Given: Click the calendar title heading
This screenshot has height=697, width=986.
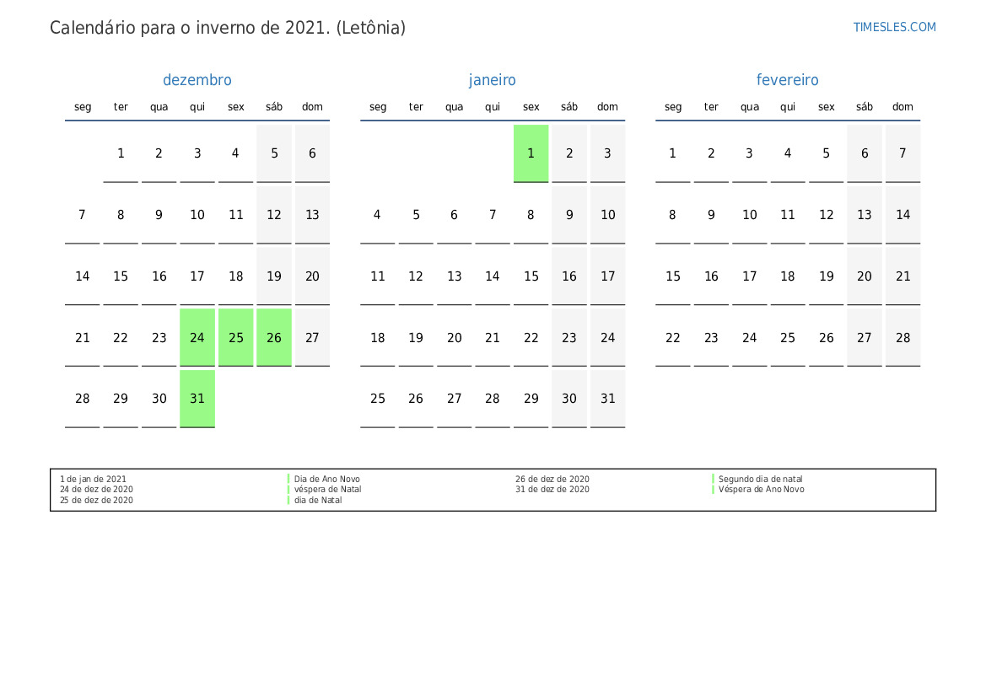Looking at the screenshot, I should (228, 28).
